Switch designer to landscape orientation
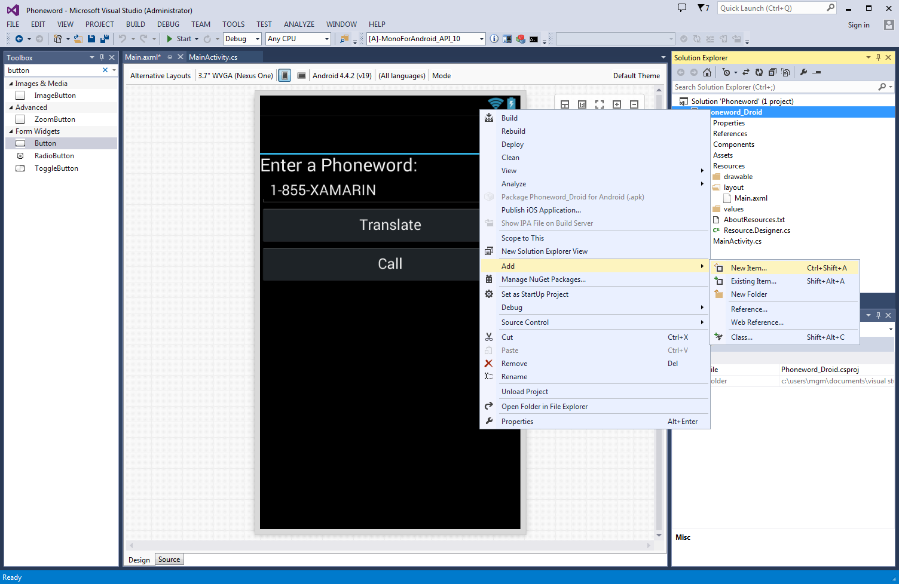 tap(302, 76)
